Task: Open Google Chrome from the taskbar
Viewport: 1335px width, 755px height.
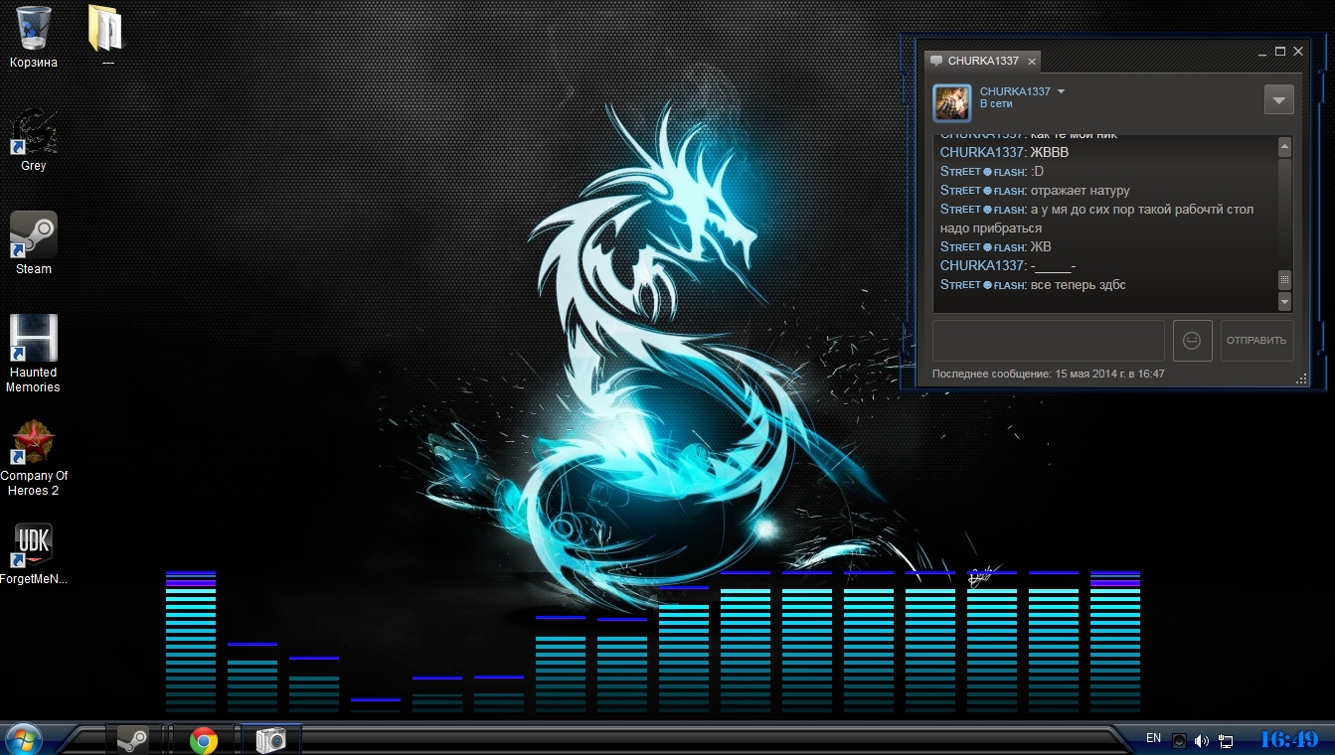Action: tap(204, 740)
